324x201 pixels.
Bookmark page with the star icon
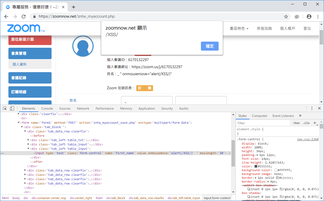286,17
